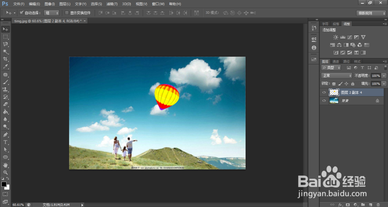Open the opacity slider dropdown arrow
The width and height of the screenshot is (388, 207).
tap(384, 76)
